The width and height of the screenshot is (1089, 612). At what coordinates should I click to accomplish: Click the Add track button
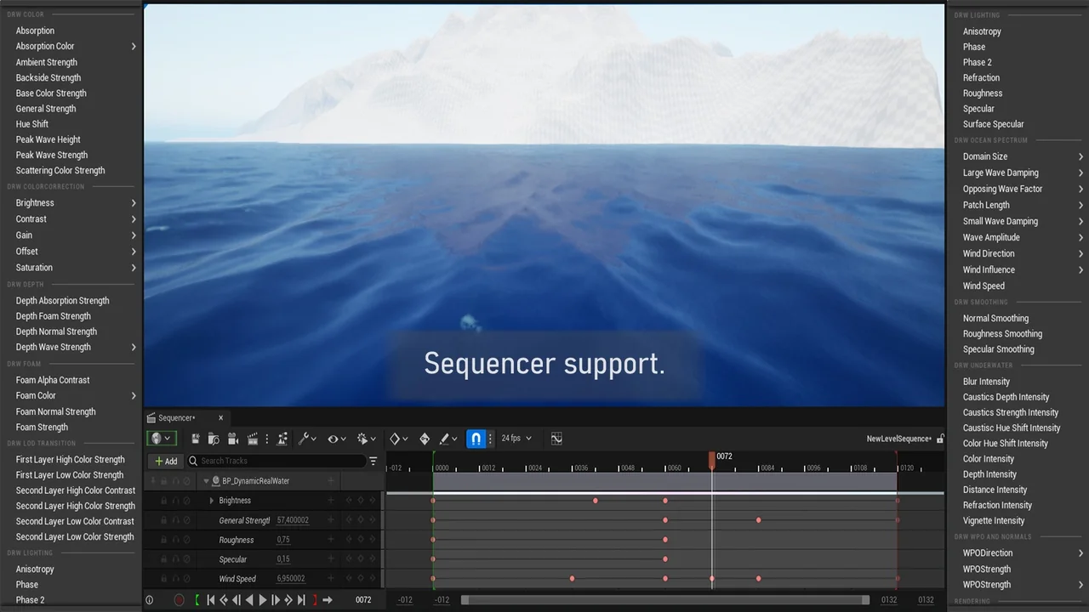tap(166, 461)
